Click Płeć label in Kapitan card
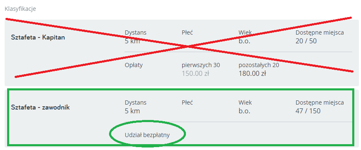The image size is (361, 150). [187, 32]
